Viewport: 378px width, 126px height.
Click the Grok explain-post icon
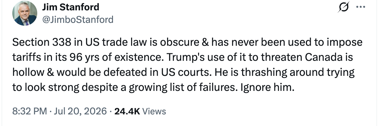pyautogui.click(x=343, y=7)
